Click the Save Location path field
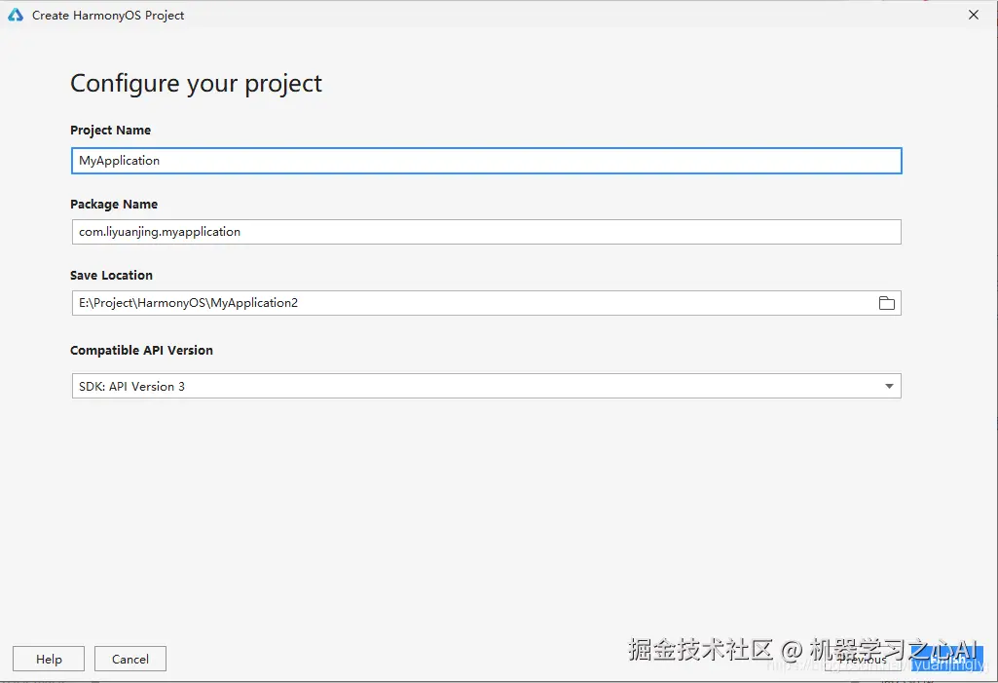 pyautogui.click(x=467, y=303)
